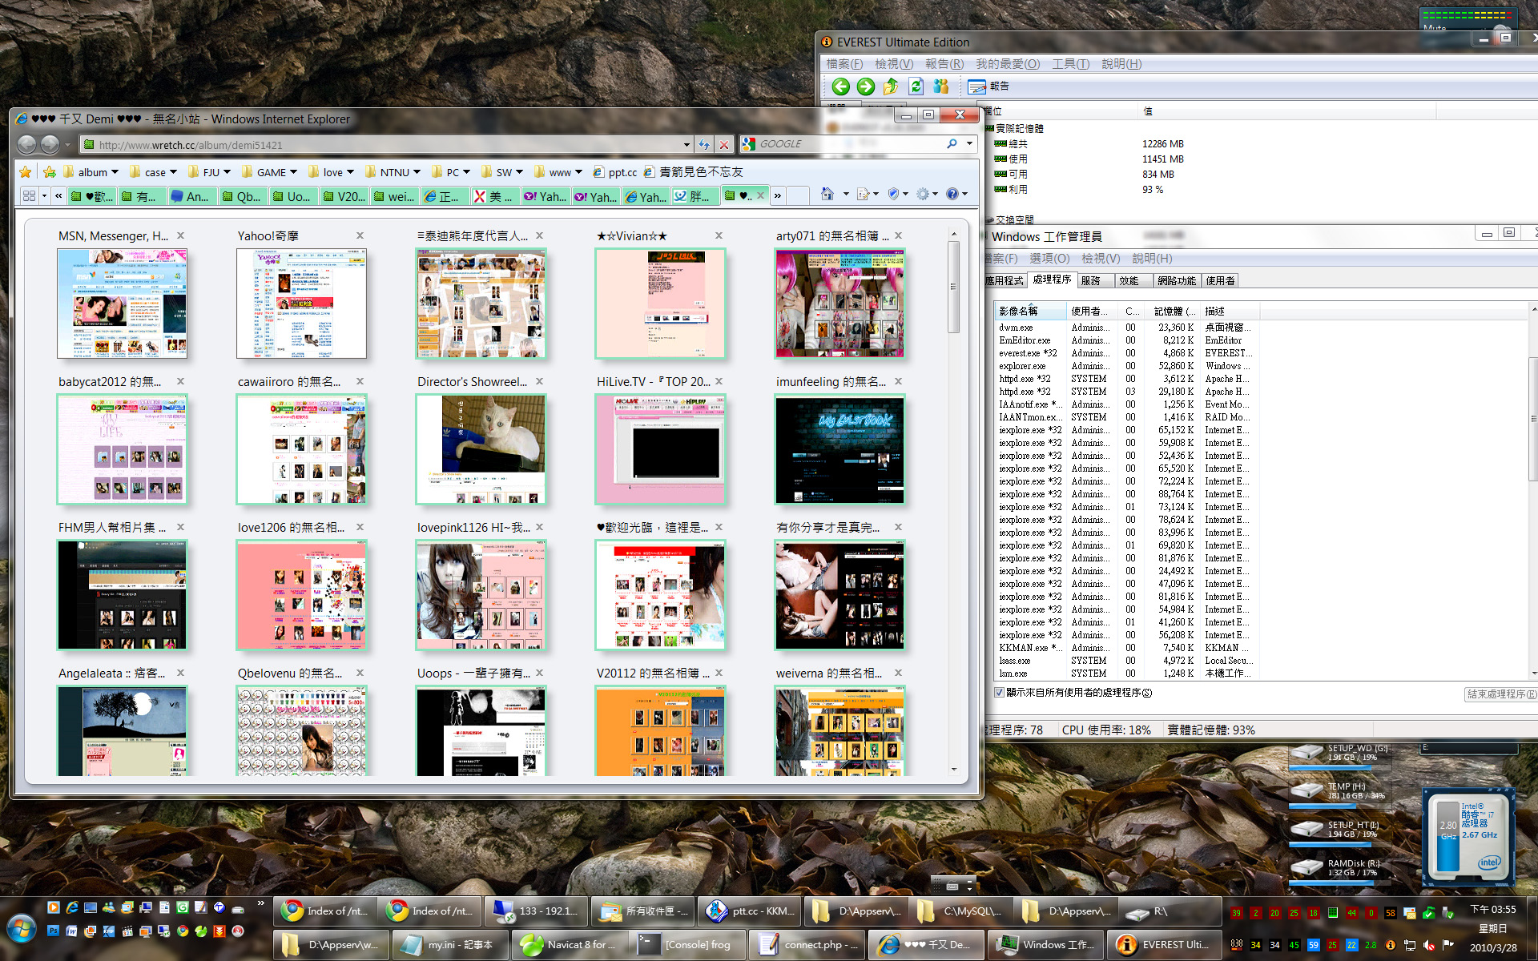The image size is (1538, 961).
Task: Click the Favorites star icon
Action: click(x=26, y=172)
